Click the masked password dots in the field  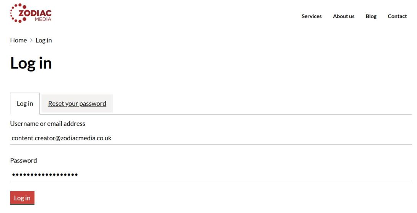coord(44,175)
